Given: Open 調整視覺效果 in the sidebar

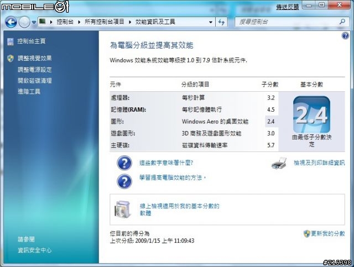Looking at the screenshot, I should coord(34,58).
